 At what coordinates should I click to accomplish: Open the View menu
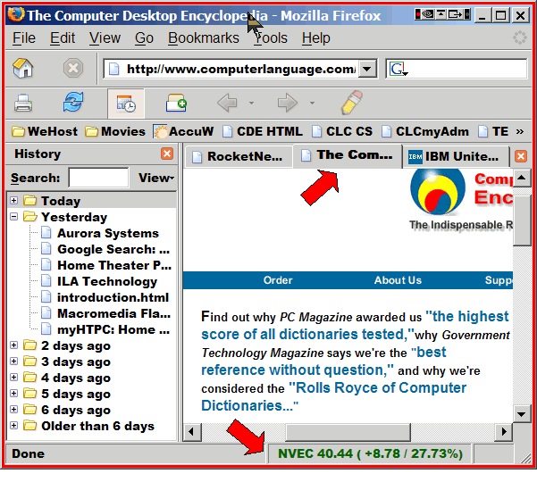click(105, 38)
